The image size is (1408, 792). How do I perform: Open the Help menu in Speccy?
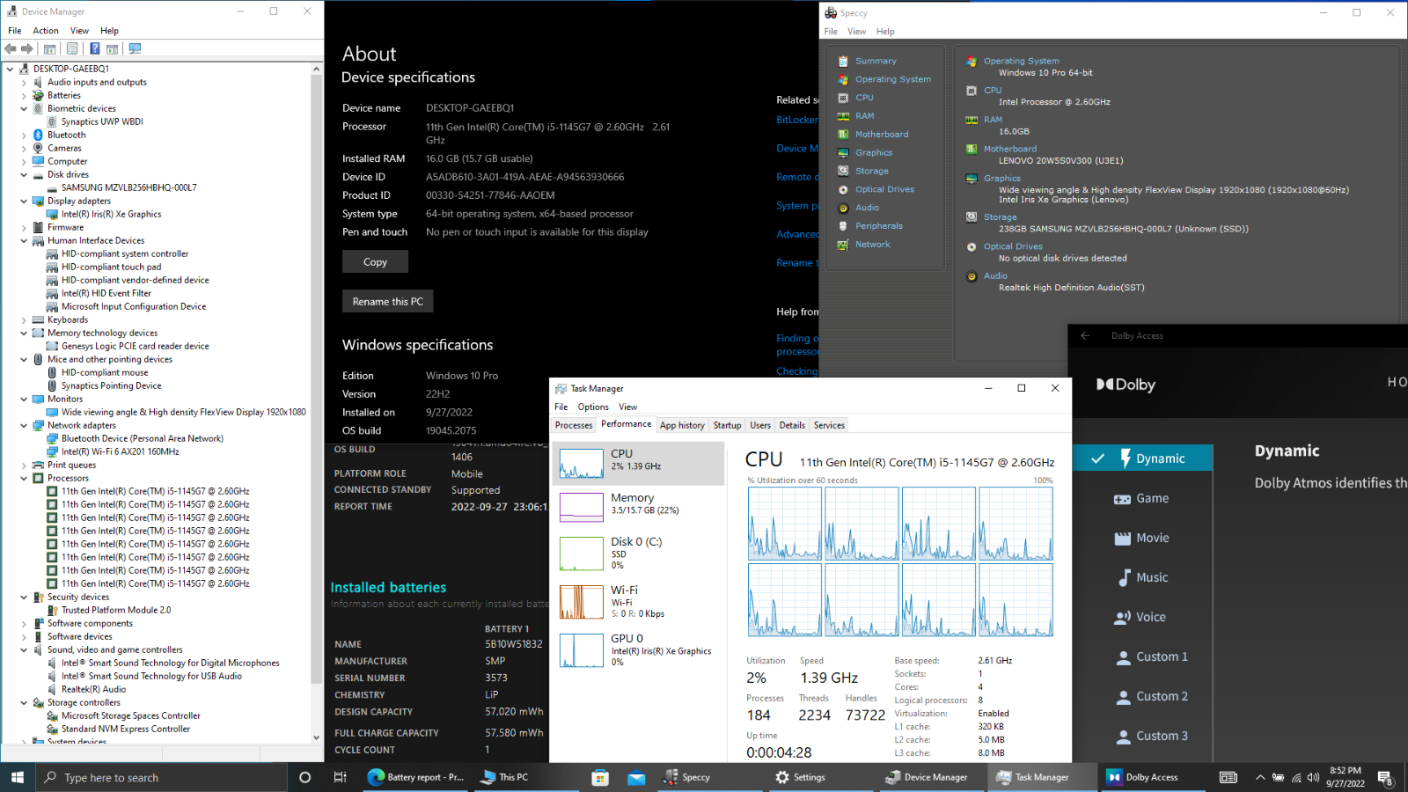click(885, 32)
